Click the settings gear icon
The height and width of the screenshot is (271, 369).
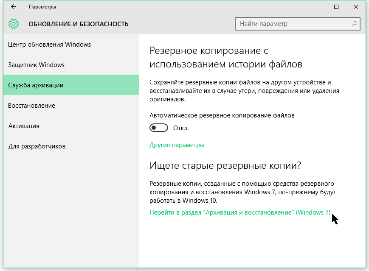(14, 24)
